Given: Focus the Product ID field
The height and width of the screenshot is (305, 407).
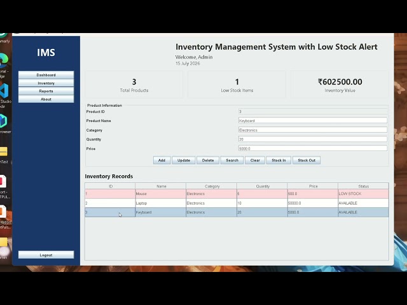Looking at the screenshot, I should [313, 112].
